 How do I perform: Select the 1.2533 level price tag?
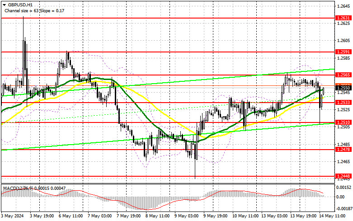point(344,103)
